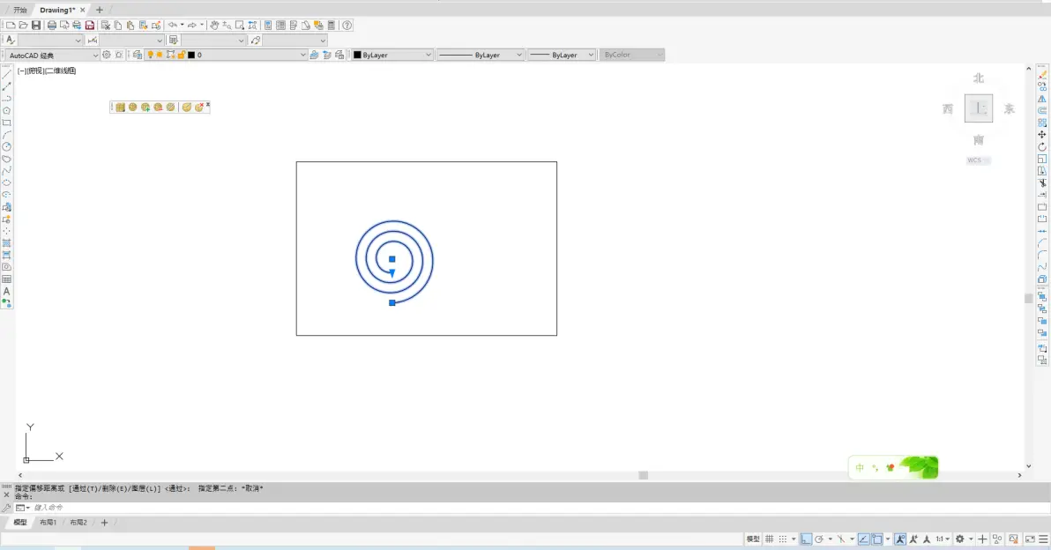The image size is (1051, 550).
Task: Click the Save icon in the toolbar
Action: coord(36,26)
